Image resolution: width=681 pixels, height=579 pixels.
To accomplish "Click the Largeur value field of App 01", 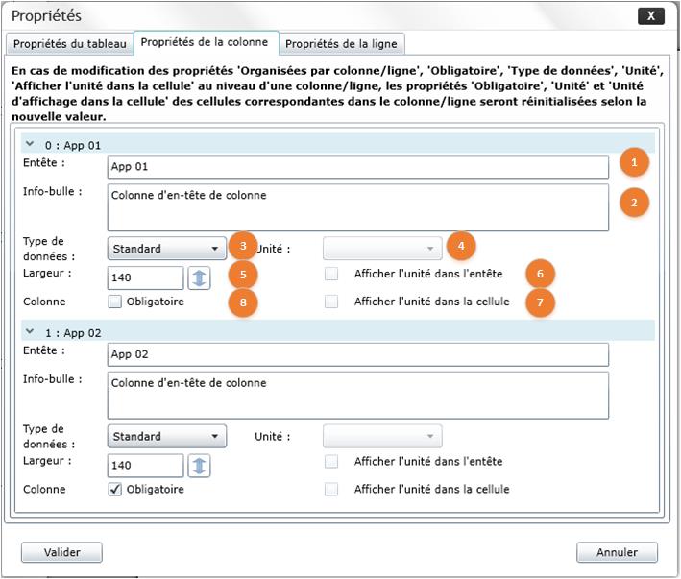I will (x=145, y=277).
